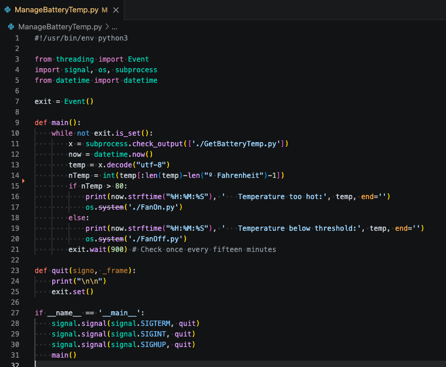Click the 'main()' call on line 31
This screenshot has height=367, width=446.
click(64, 355)
